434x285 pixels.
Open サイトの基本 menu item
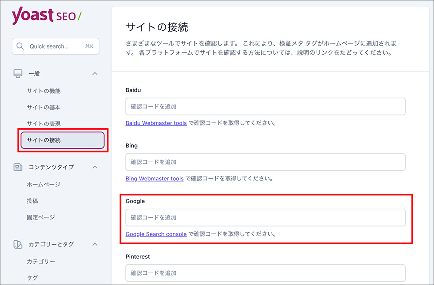pos(44,107)
